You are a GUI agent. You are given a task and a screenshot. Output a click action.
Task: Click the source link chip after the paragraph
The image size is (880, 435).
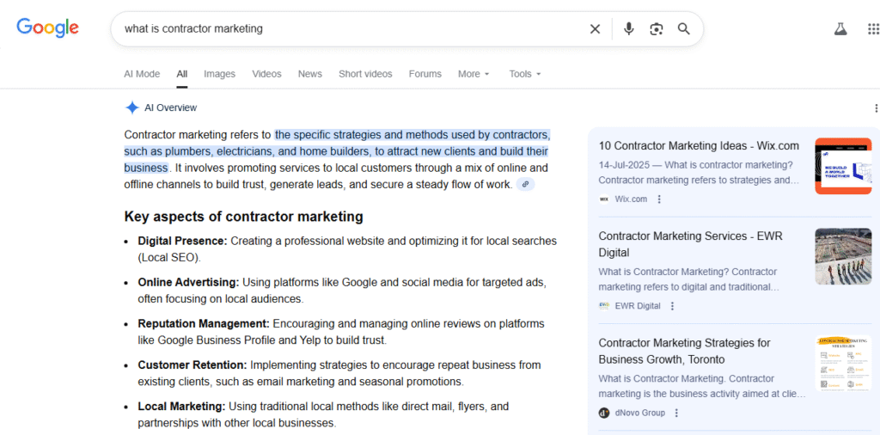pyautogui.click(x=525, y=184)
